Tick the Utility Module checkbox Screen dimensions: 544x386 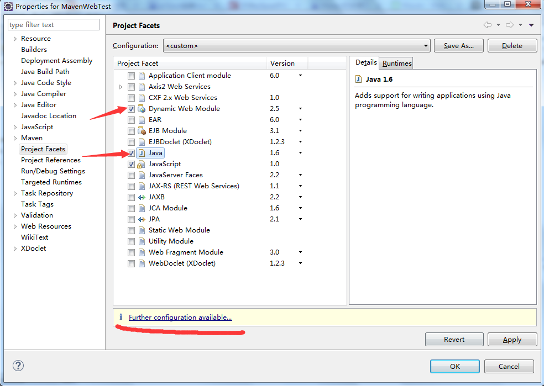(131, 241)
